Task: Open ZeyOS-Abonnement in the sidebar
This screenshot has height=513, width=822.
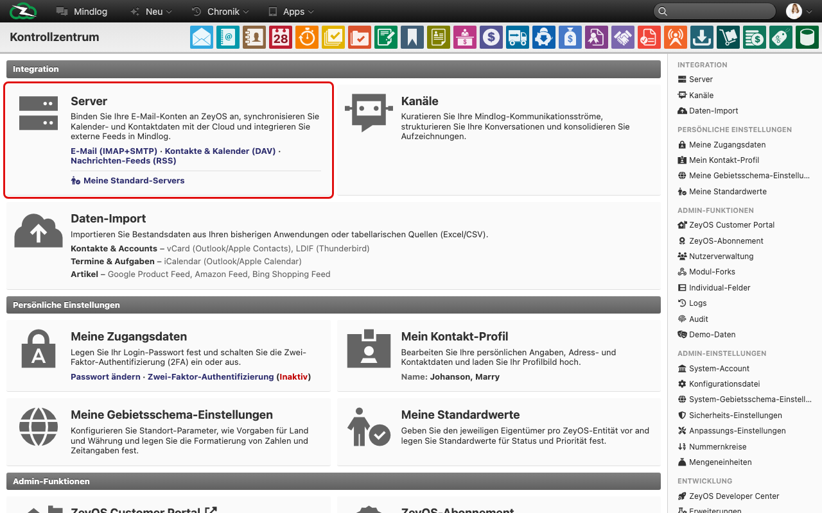Action: [721, 241]
